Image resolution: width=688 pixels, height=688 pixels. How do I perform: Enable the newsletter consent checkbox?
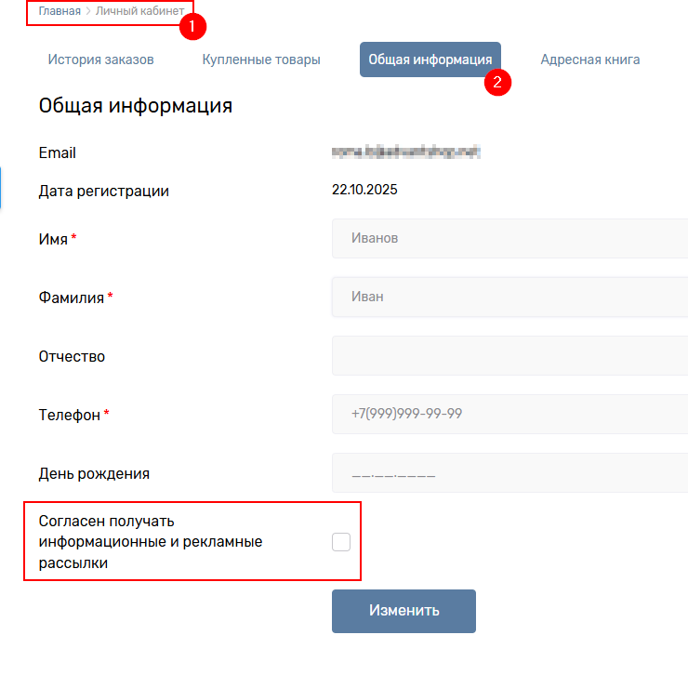click(x=341, y=542)
